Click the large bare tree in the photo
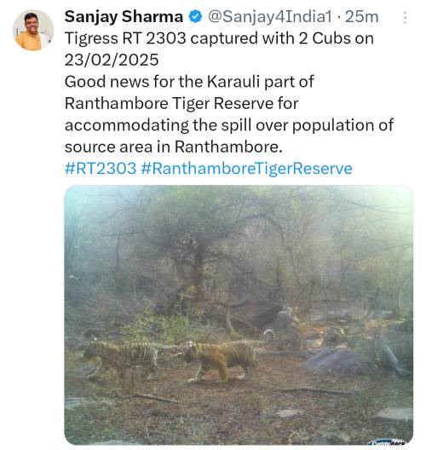 (198, 252)
